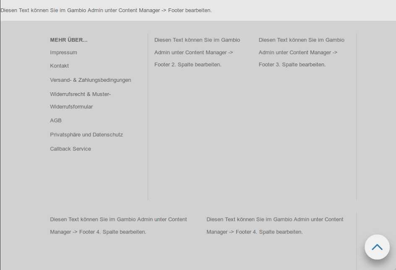Click 'Footer 3. Spalte bearbeiten.' text line
The width and height of the screenshot is (396, 270).
coord(292,65)
